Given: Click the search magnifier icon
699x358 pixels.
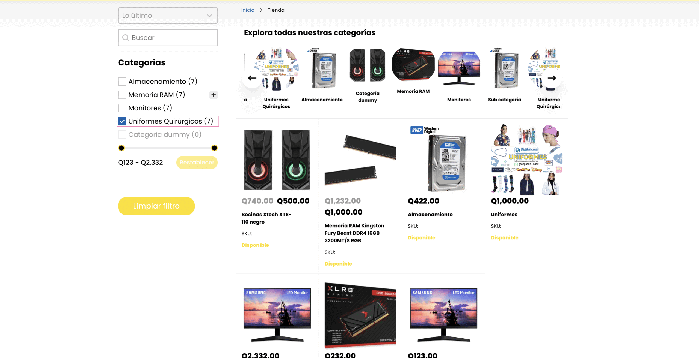Looking at the screenshot, I should (x=125, y=38).
